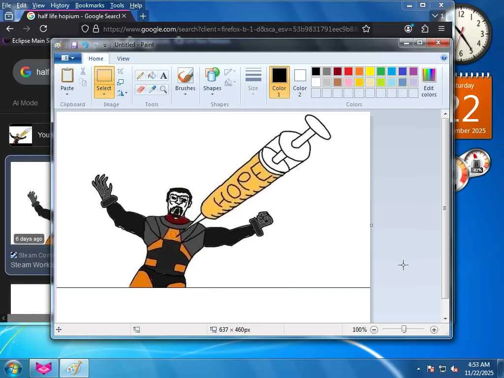Open Paint Help question mark icon
Viewport: 504px width, 378px height.
coord(443,58)
